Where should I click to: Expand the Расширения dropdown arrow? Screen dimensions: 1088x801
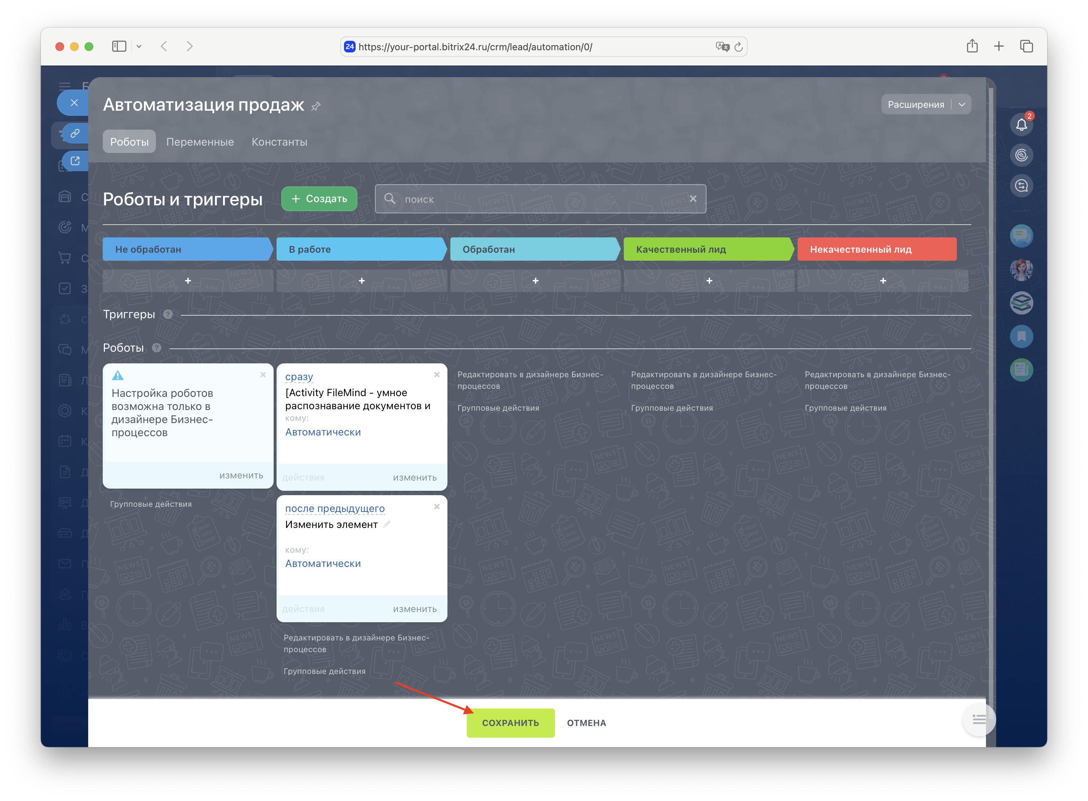(x=962, y=105)
